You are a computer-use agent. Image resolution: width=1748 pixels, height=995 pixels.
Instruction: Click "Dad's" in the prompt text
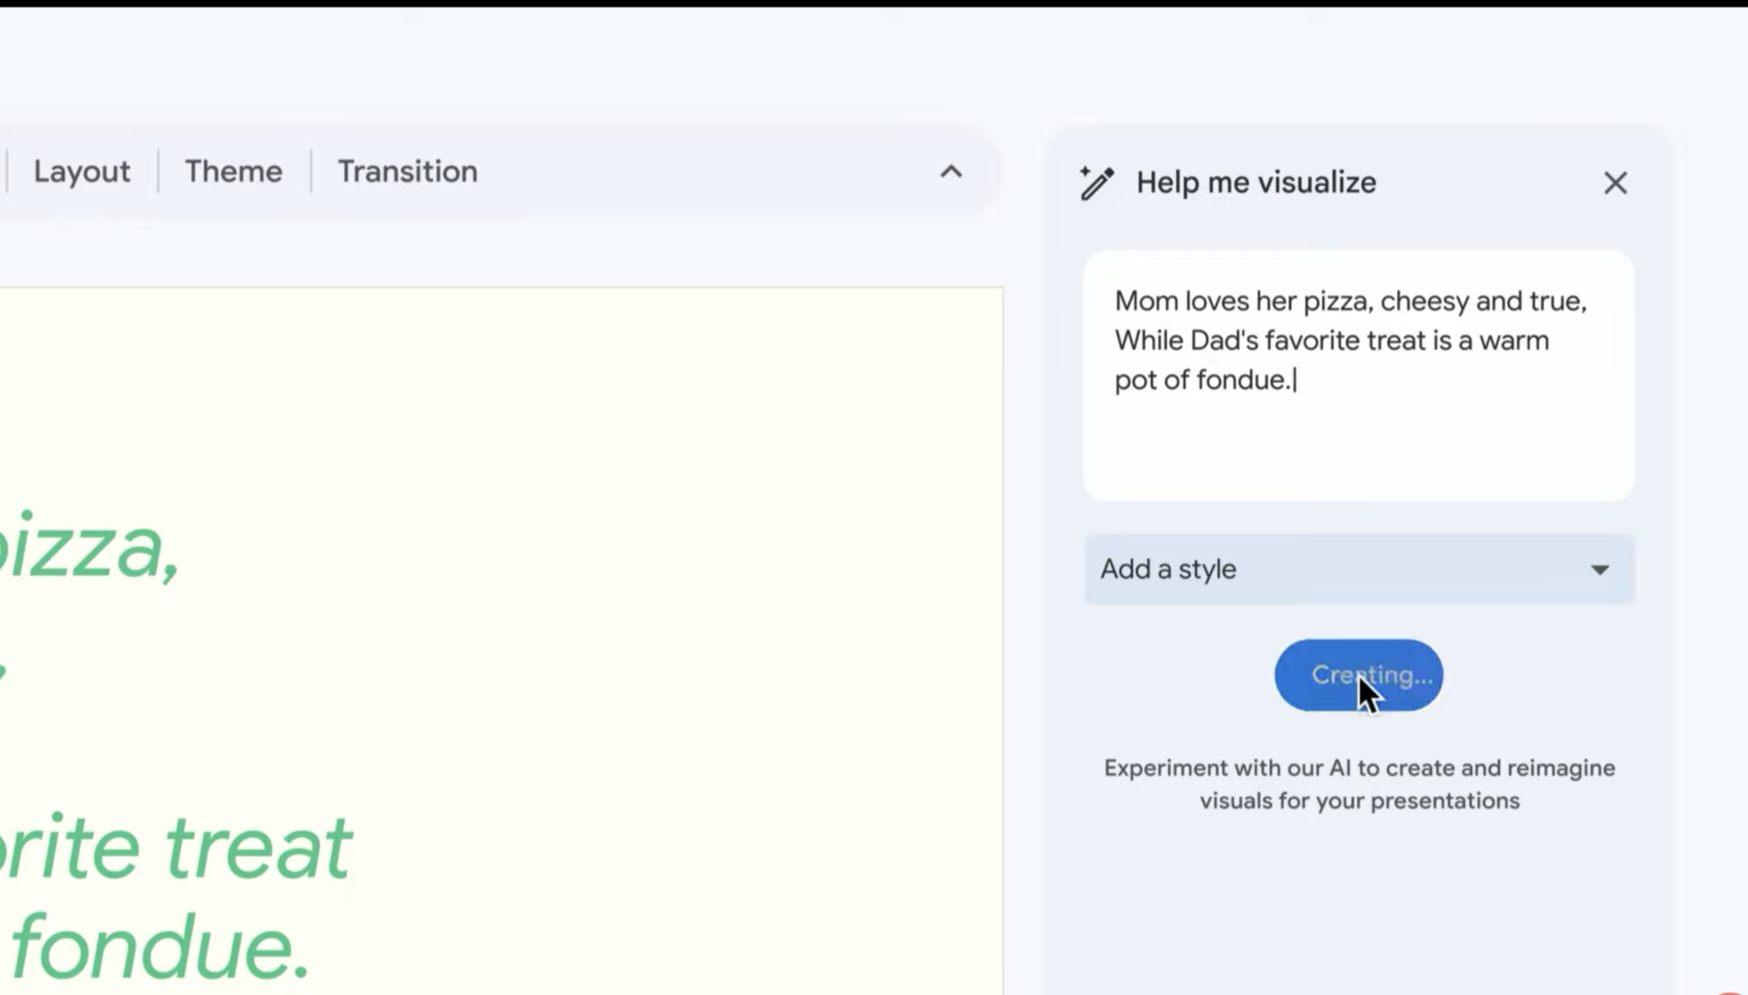pyautogui.click(x=1224, y=341)
